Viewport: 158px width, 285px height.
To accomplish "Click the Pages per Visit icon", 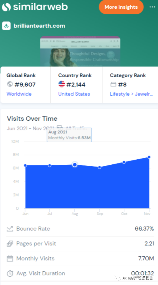I will click(x=10, y=243).
